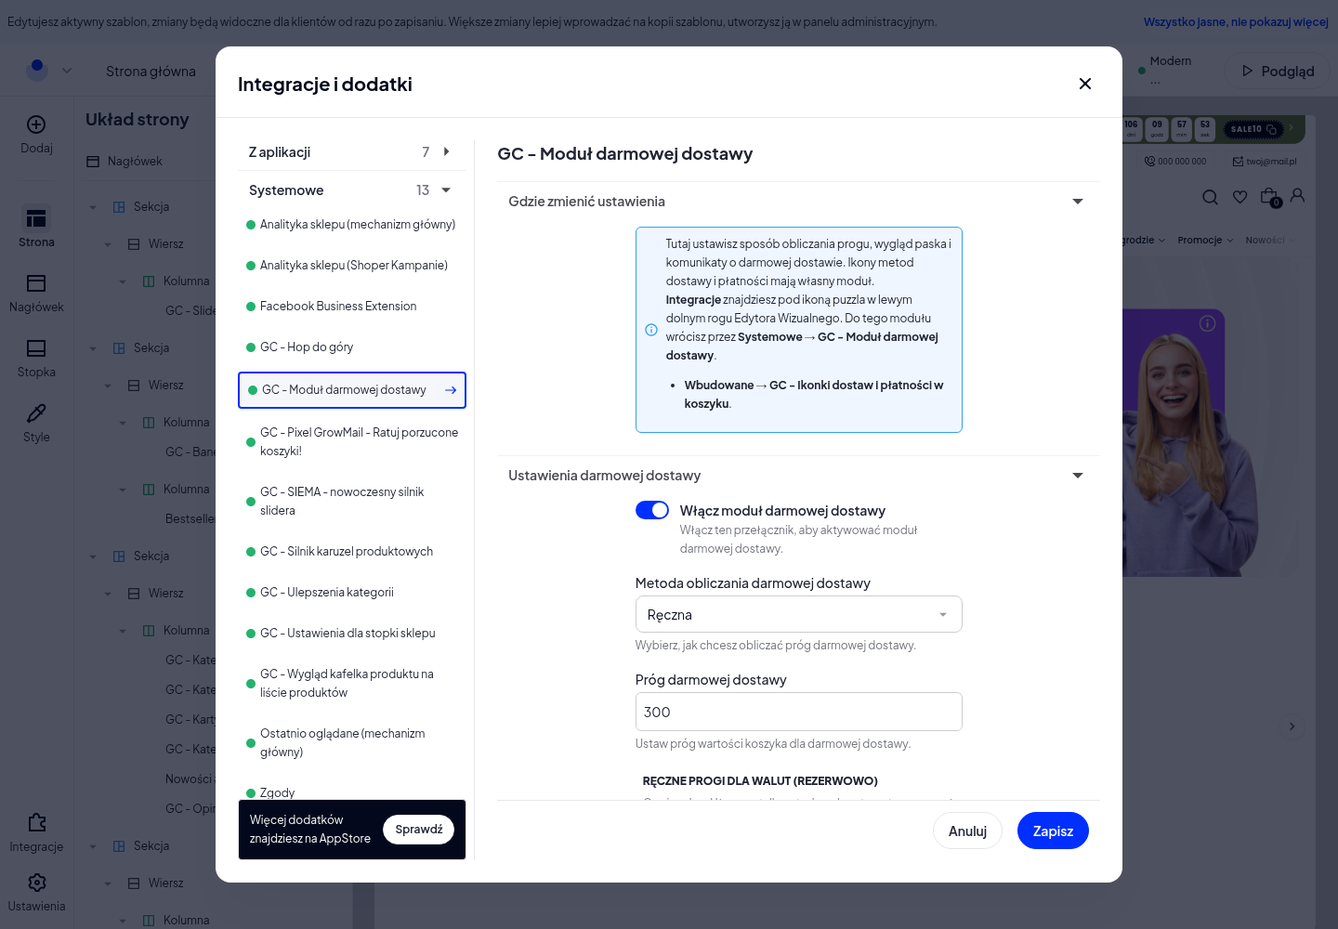The height and width of the screenshot is (929, 1338).
Task: Select GC - Ustawienia dla stopki sklepu
Action: pos(351,634)
